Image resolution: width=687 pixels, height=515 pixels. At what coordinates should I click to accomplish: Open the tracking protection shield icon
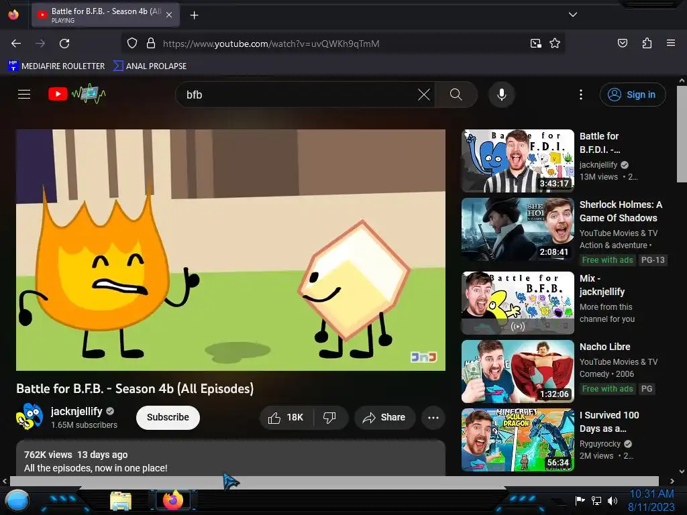(132, 44)
